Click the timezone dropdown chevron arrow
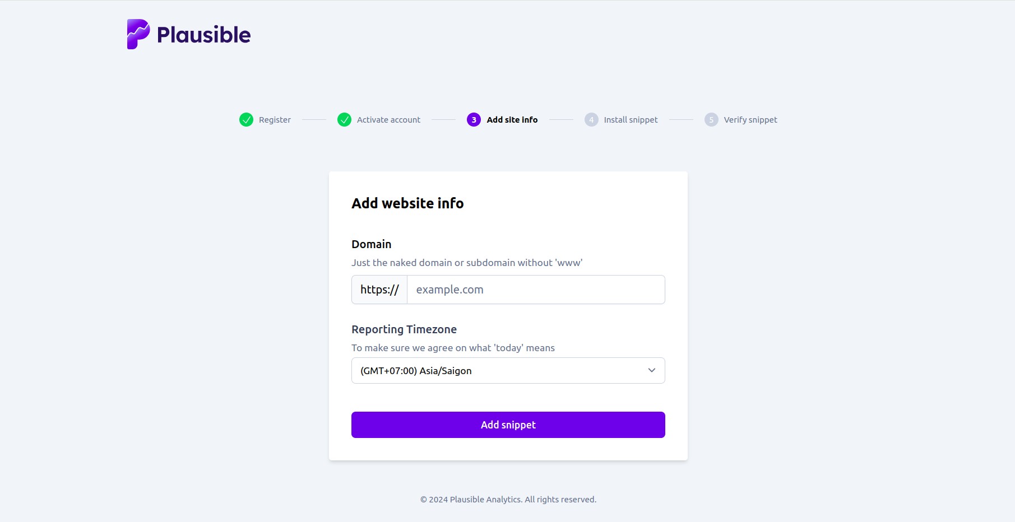This screenshot has height=522, width=1015. coord(652,370)
